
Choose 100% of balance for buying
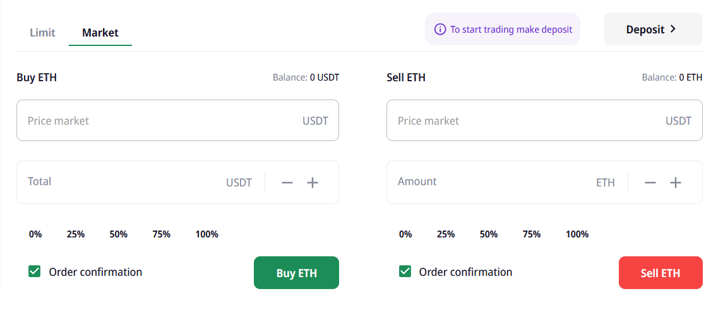[x=206, y=234]
